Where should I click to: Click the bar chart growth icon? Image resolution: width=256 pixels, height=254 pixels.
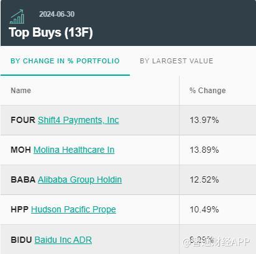pos(17,17)
